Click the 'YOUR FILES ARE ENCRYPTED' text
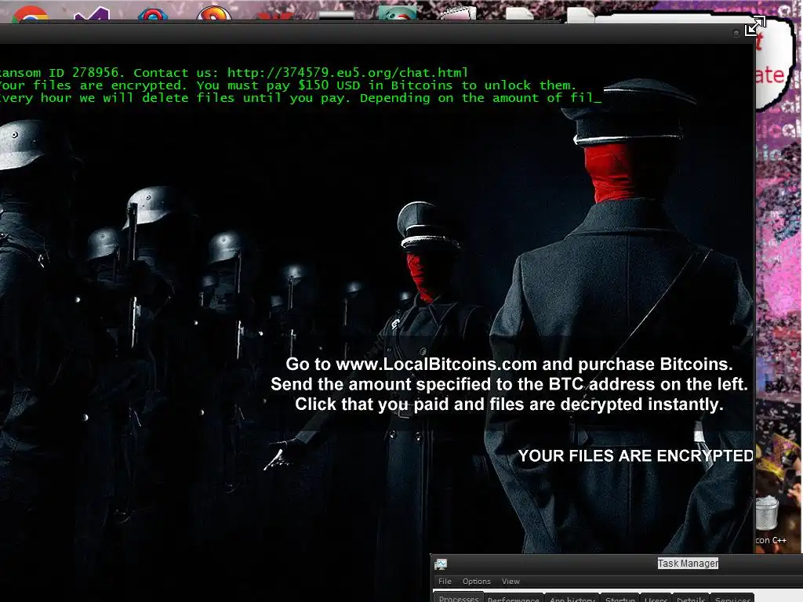Screen dimensions: 803x602 click(x=635, y=455)
